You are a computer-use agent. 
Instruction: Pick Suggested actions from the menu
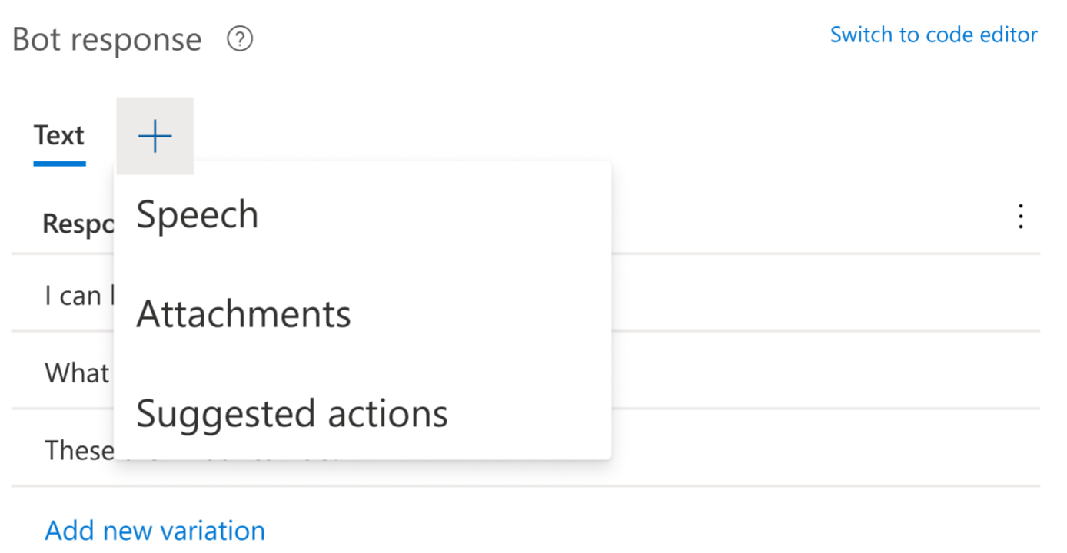click(x=292, y=412)
